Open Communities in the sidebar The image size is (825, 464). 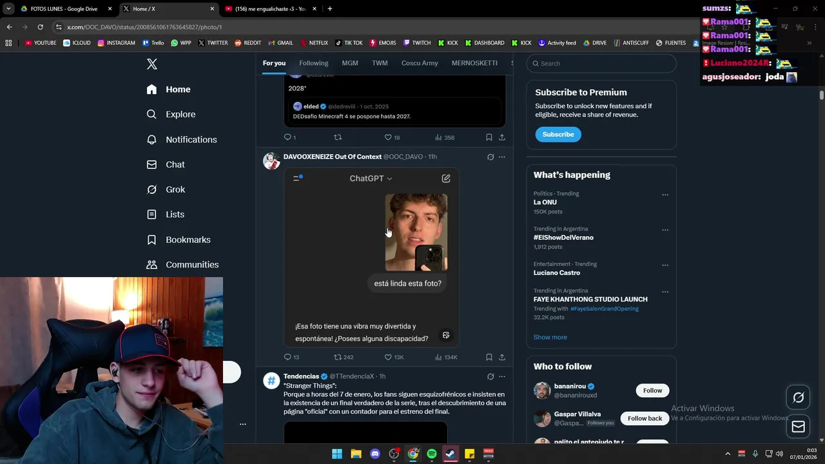pyautogui.click(x=182, y=265)
